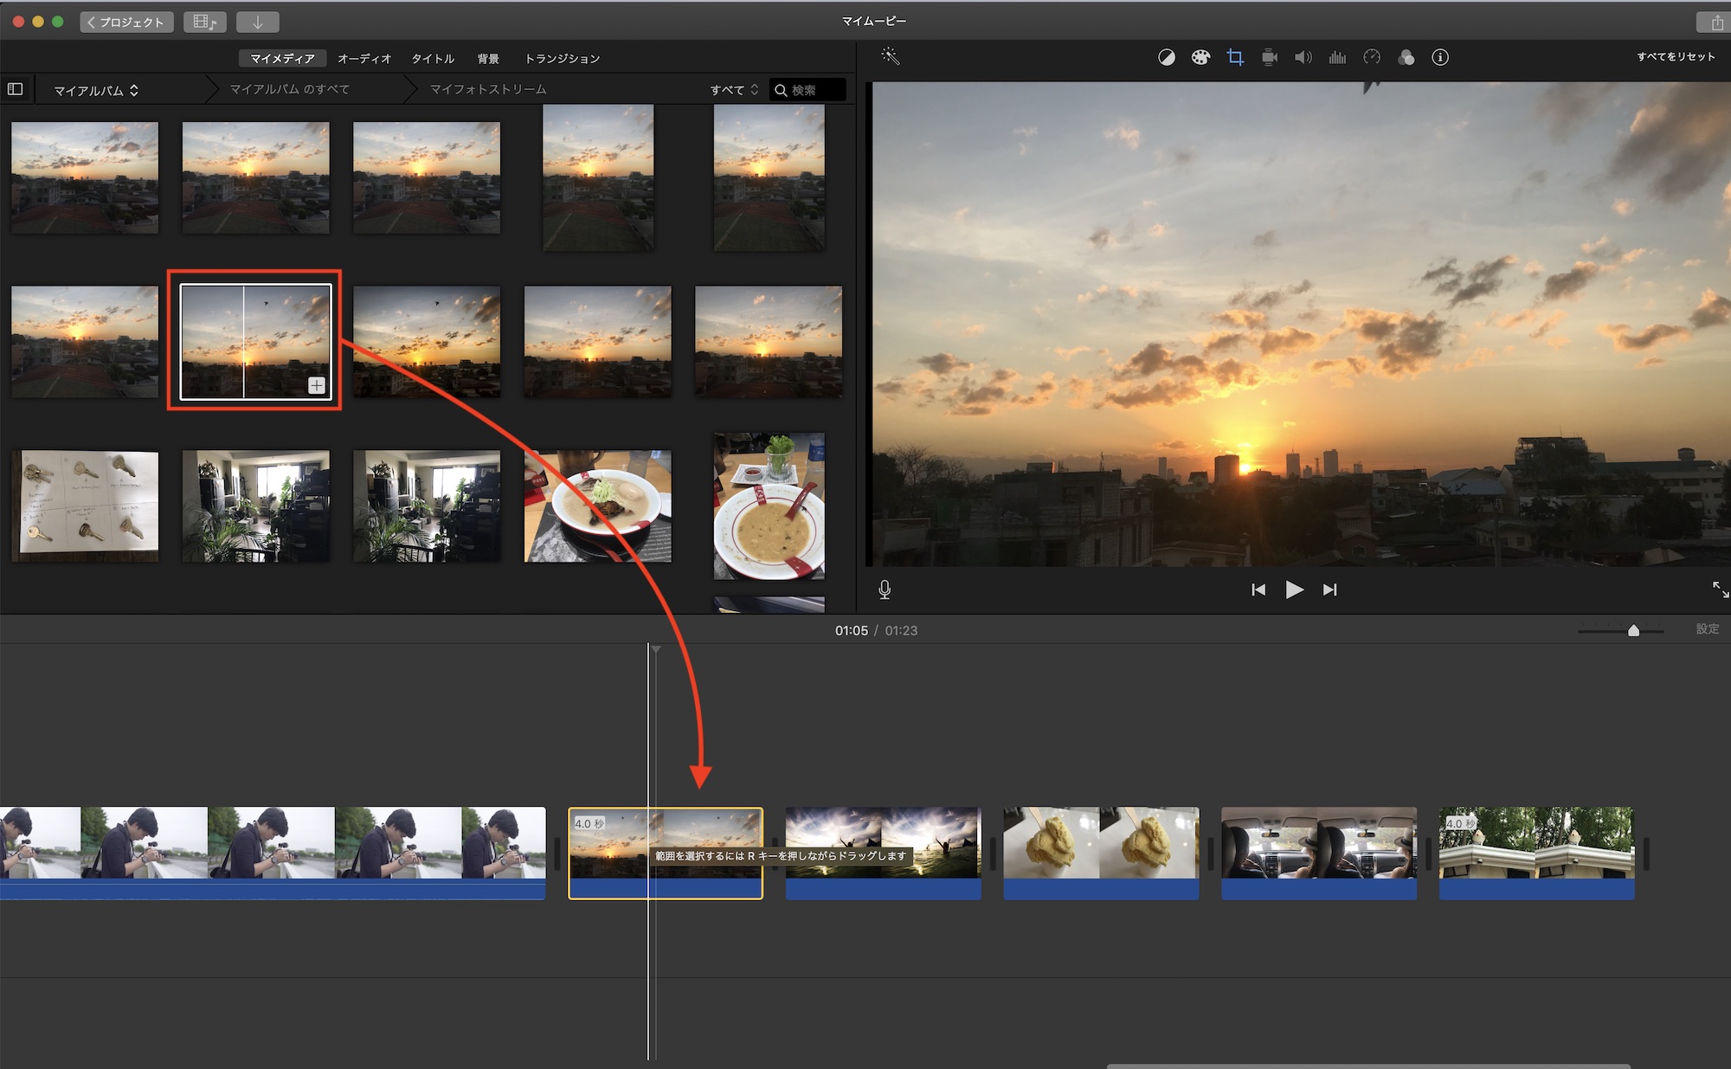Toggle fullscreen viewer with expand arrows

pos(1720,589)
